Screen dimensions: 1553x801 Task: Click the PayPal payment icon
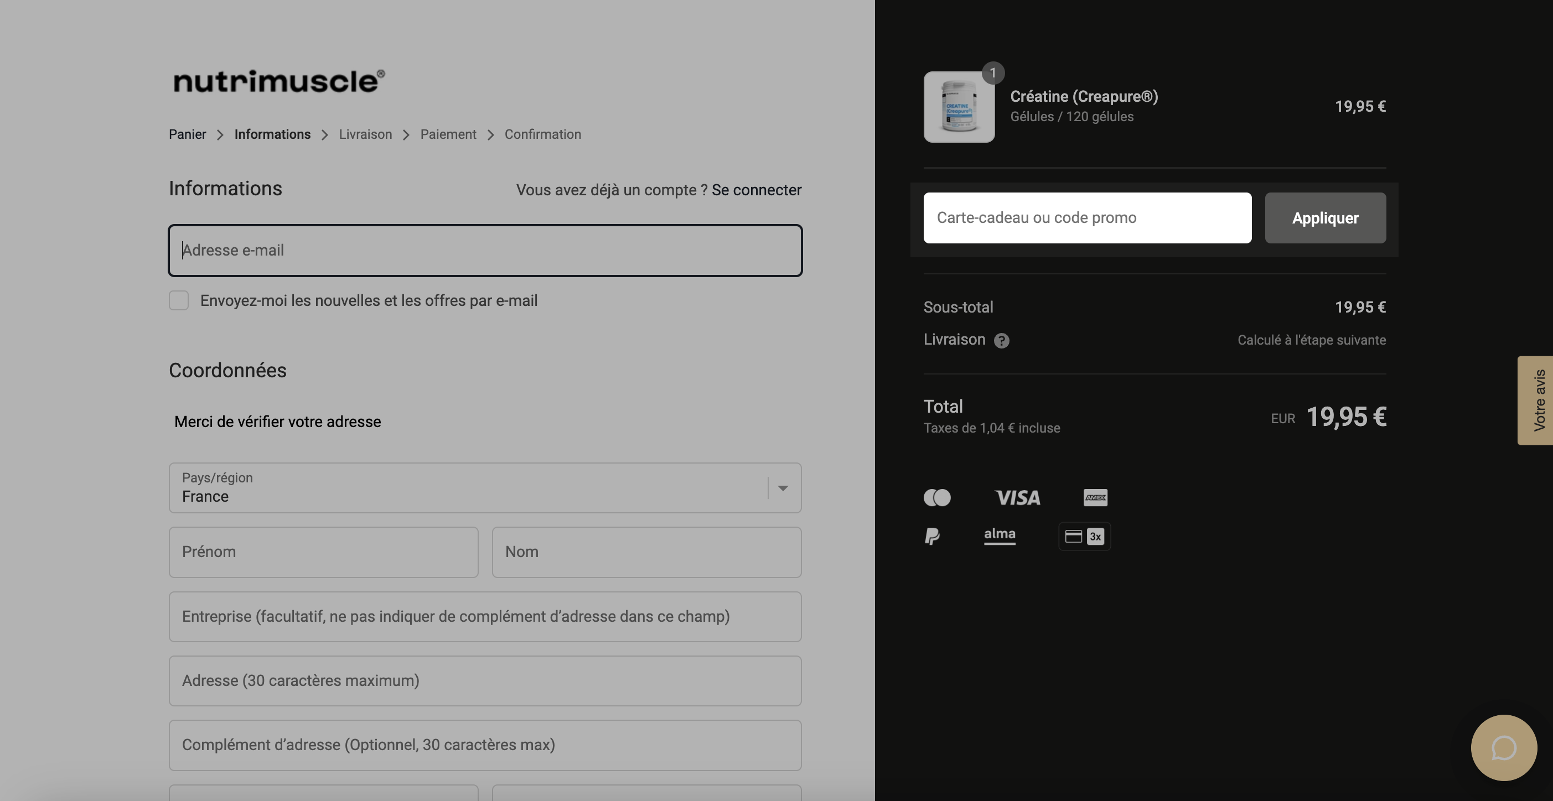(932, 536)
